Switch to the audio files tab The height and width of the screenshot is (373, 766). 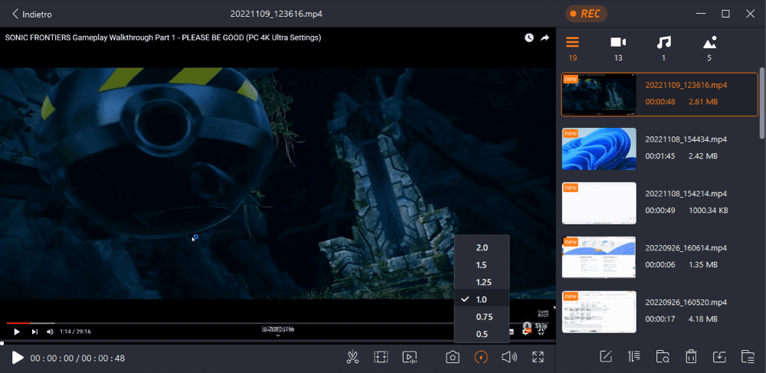[663, 48]
